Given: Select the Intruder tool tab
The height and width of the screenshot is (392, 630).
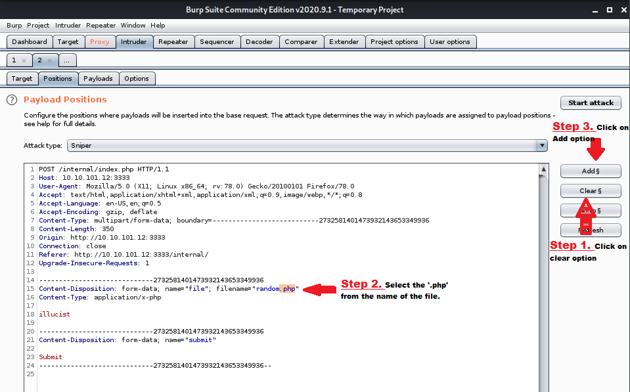Looking at the screenshot, I should (x=134, y=42).
